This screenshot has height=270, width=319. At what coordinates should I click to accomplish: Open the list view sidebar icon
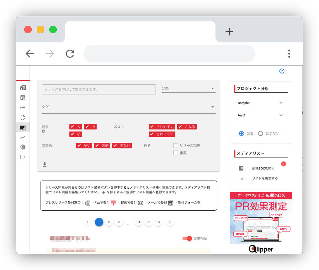[23, 107]
